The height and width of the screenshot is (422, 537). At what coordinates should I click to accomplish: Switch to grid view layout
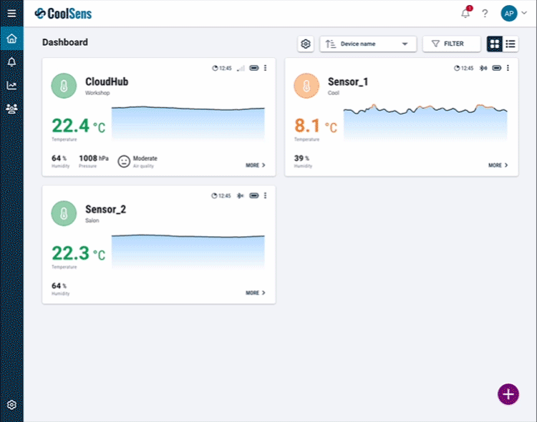click(494, 44)
